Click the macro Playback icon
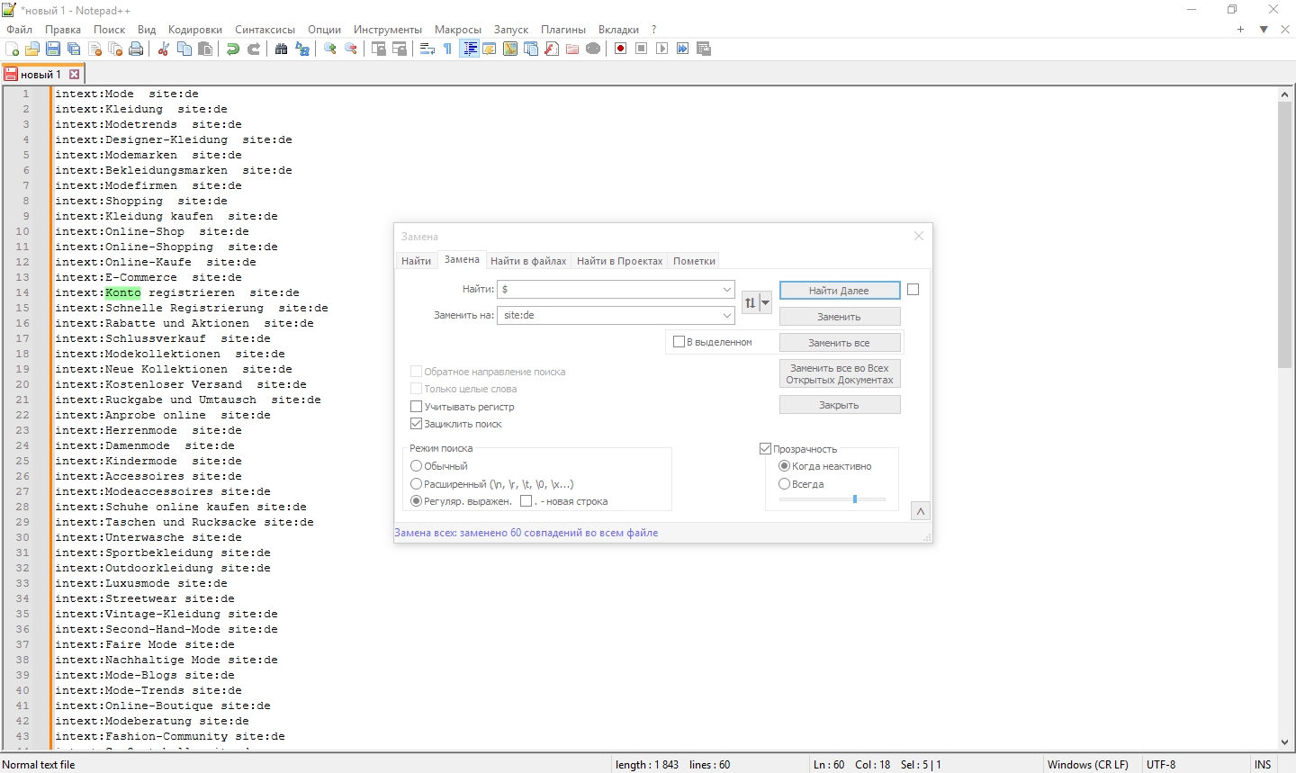This screenshot has height=773, width=1296. point(661,49)
